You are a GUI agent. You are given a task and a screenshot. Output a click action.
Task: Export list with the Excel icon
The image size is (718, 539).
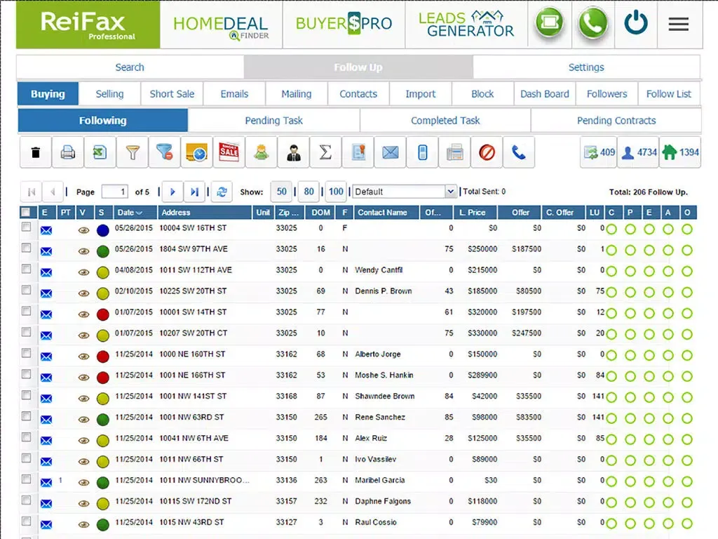click(x=100, y=152)
